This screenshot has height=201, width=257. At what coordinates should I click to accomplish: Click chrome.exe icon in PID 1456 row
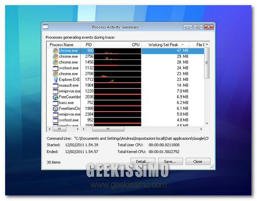click(x=56, y=62)
